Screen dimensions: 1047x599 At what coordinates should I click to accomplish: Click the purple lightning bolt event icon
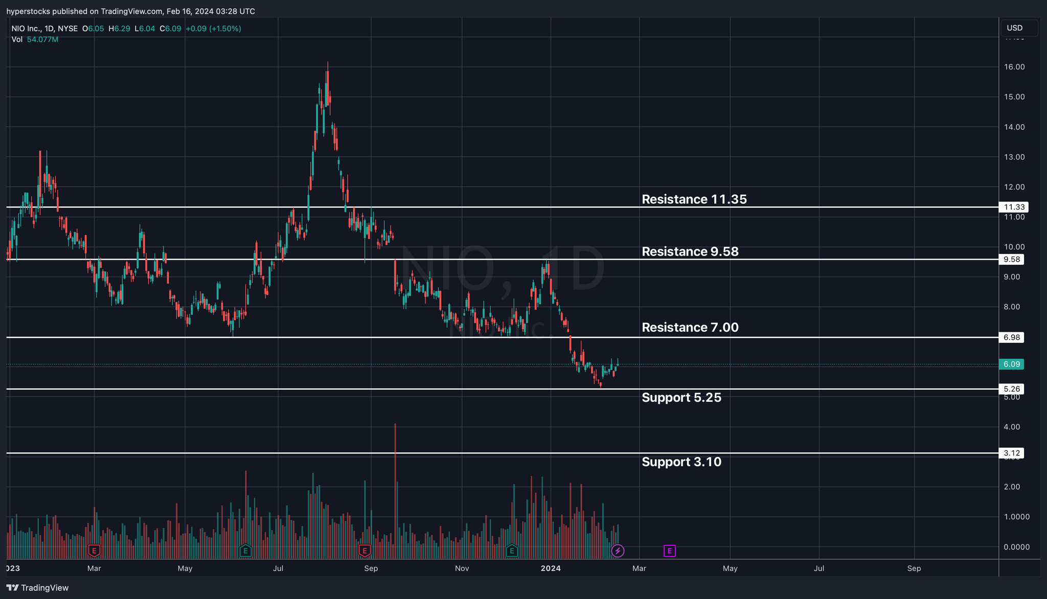click(618, 551)
